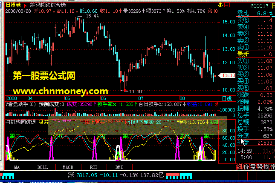275x183 pixels.
Task: Select the 卖⑤ 11.14 ask row
Action: [255, 20]
